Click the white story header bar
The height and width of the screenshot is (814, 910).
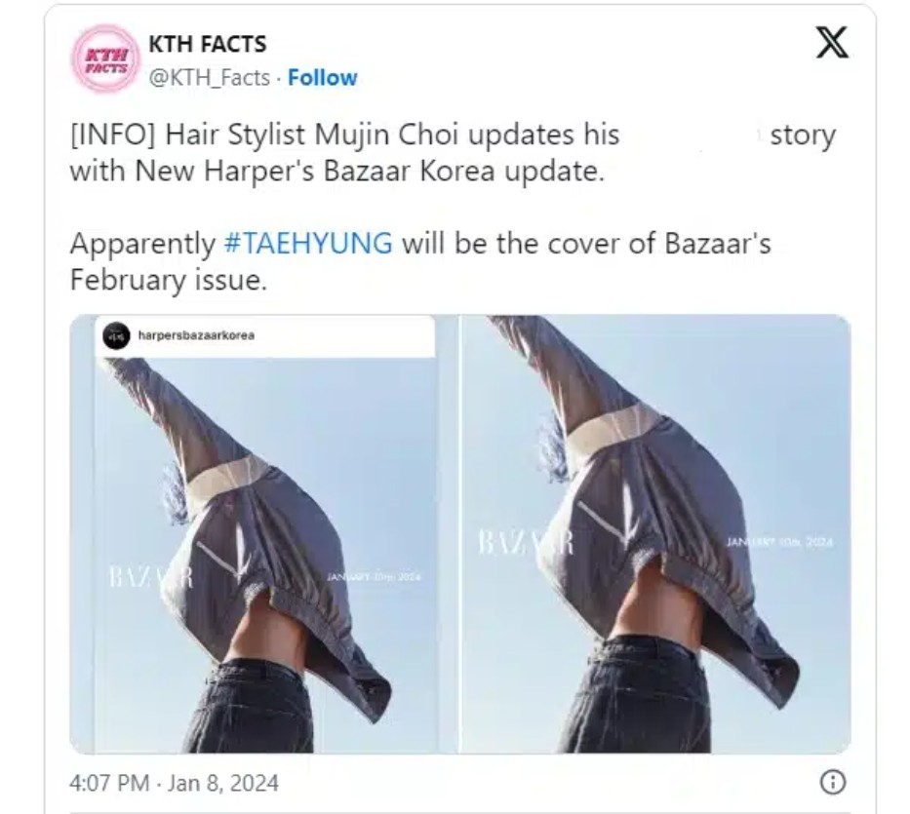pyautogui.click(x=265, y=336)
